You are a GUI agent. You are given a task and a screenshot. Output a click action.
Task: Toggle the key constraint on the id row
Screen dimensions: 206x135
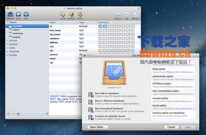point(100,26)
